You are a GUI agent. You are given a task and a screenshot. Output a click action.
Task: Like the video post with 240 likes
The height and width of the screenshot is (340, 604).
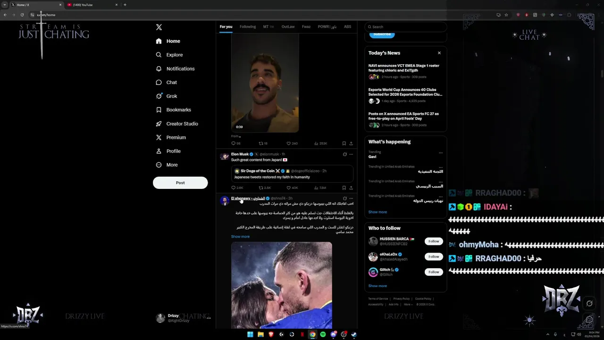[292, 144]
